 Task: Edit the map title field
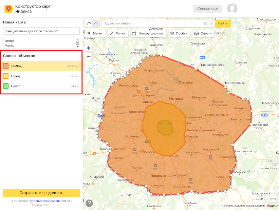point(41,31)
